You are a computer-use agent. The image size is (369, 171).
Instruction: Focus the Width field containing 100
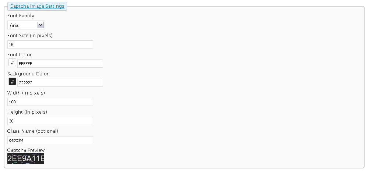(x=50, y=102)
